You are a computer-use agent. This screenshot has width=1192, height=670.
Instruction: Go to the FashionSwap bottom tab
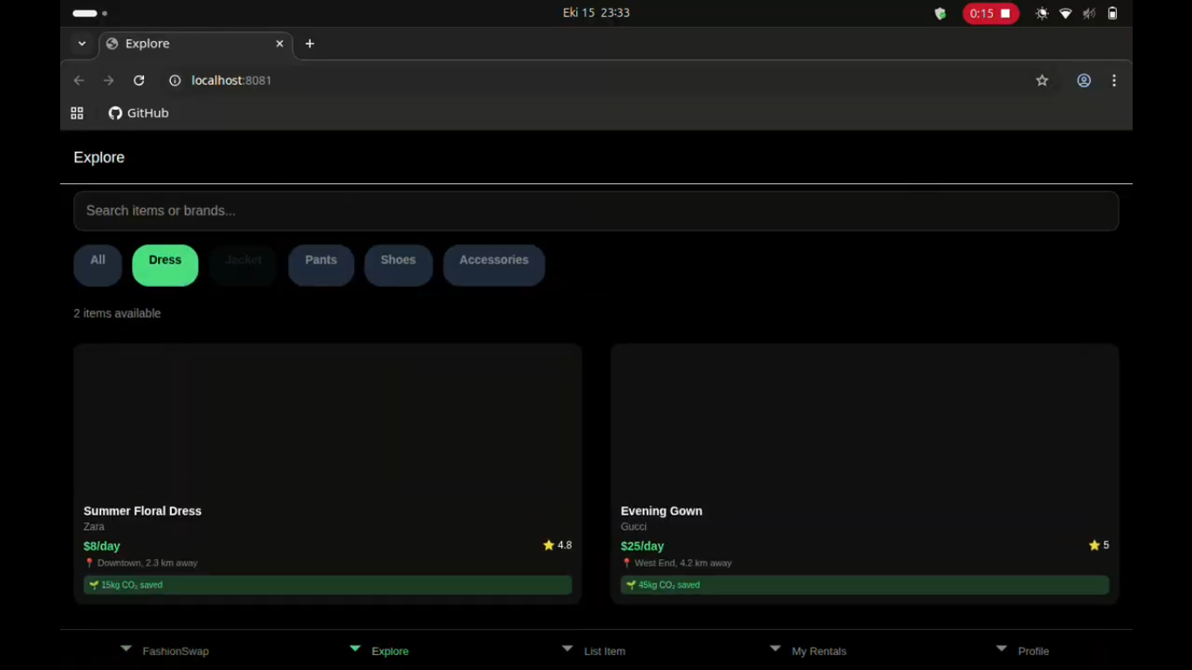coord(166,651)
